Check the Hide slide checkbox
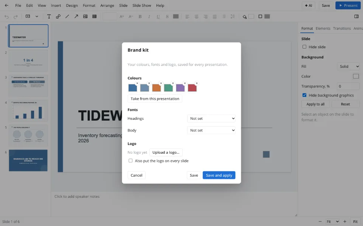363x226 pixels. [304, 47]
